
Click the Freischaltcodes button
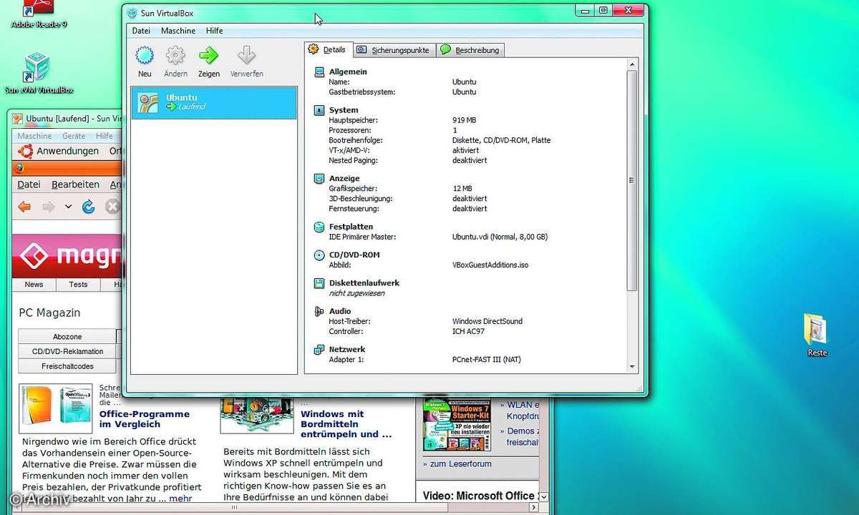point(67,366)
